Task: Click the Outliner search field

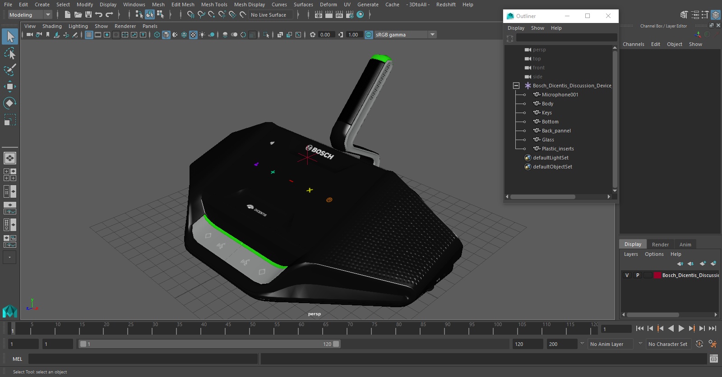Action: tap(566, 38)
